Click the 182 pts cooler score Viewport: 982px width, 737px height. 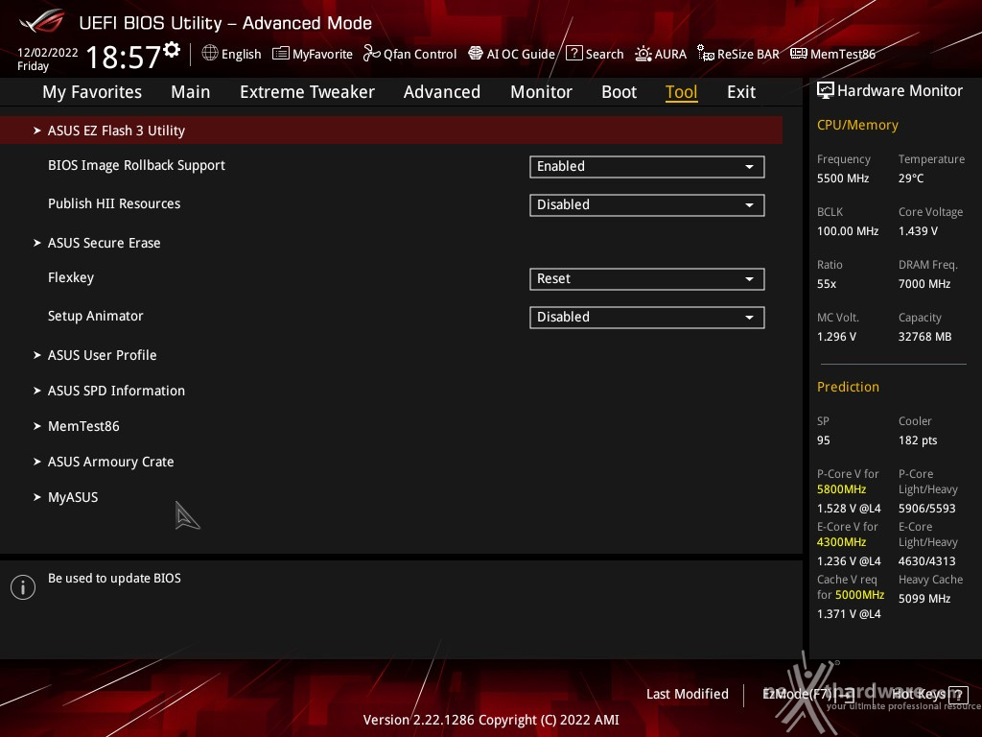918,440
